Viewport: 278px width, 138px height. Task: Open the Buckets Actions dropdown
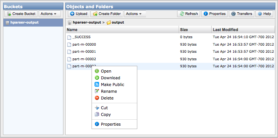tap(50, 14)
